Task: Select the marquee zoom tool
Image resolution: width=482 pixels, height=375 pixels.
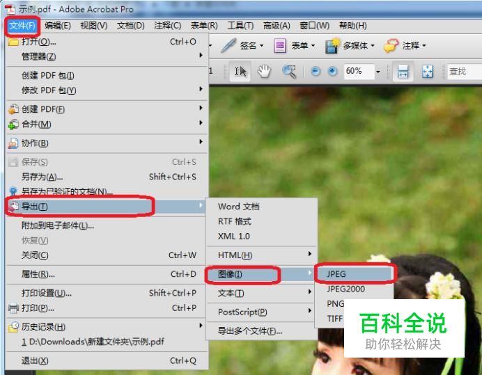Action: [289, 72]
